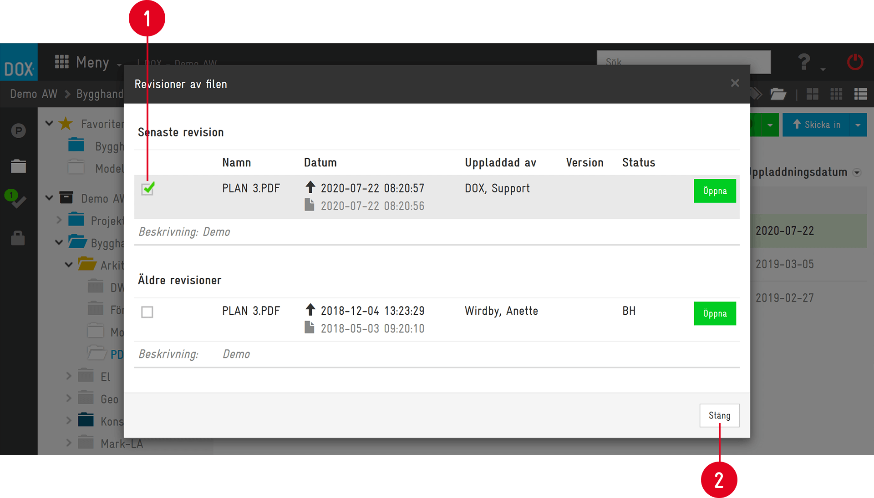Click the red power logout icon
The image size is (874, 498).
855,62
